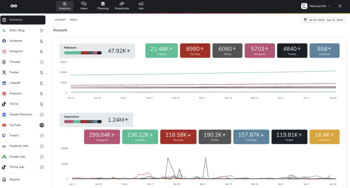Viewport: 350px width, 188px height.
Task: Switch to the POSTS tab
Action: click(x=73, y=20)
